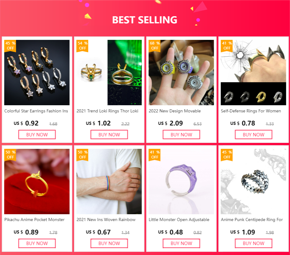
Task: Buy the Little Monster Open Adjustable ring
Action: point(181,243)
